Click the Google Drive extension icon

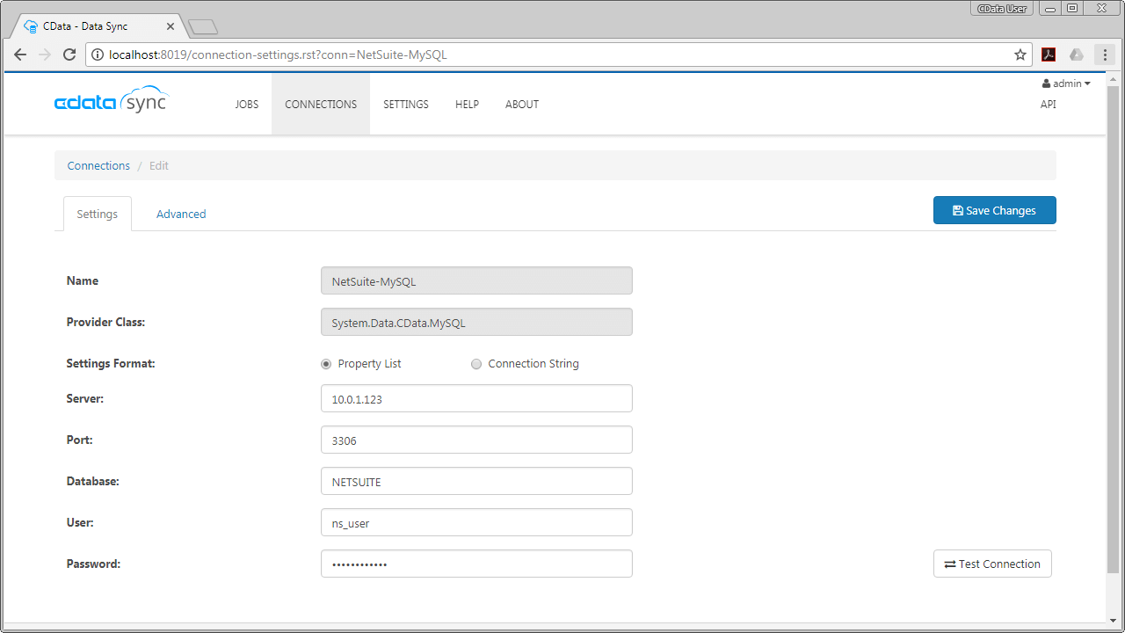point(1076,55)
